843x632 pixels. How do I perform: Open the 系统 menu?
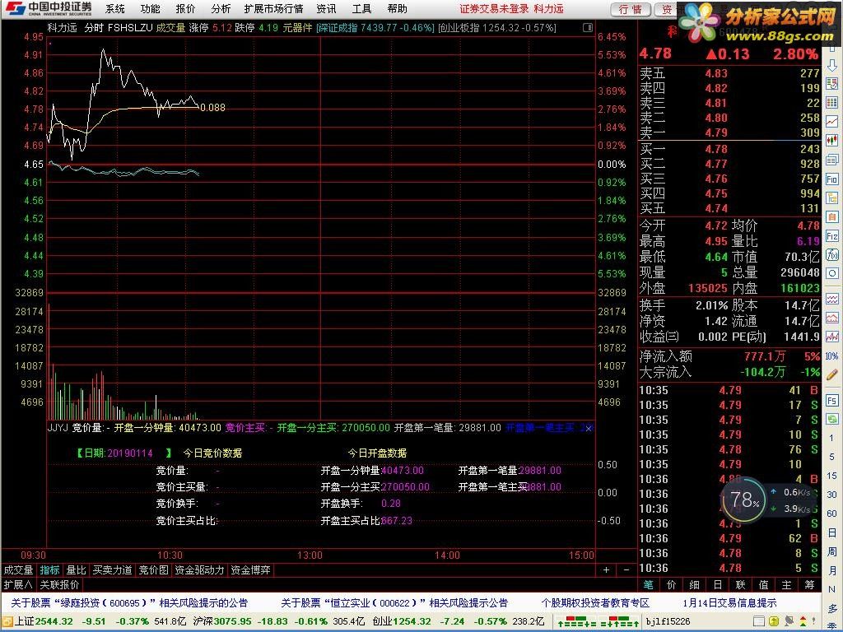pos(114,8)
